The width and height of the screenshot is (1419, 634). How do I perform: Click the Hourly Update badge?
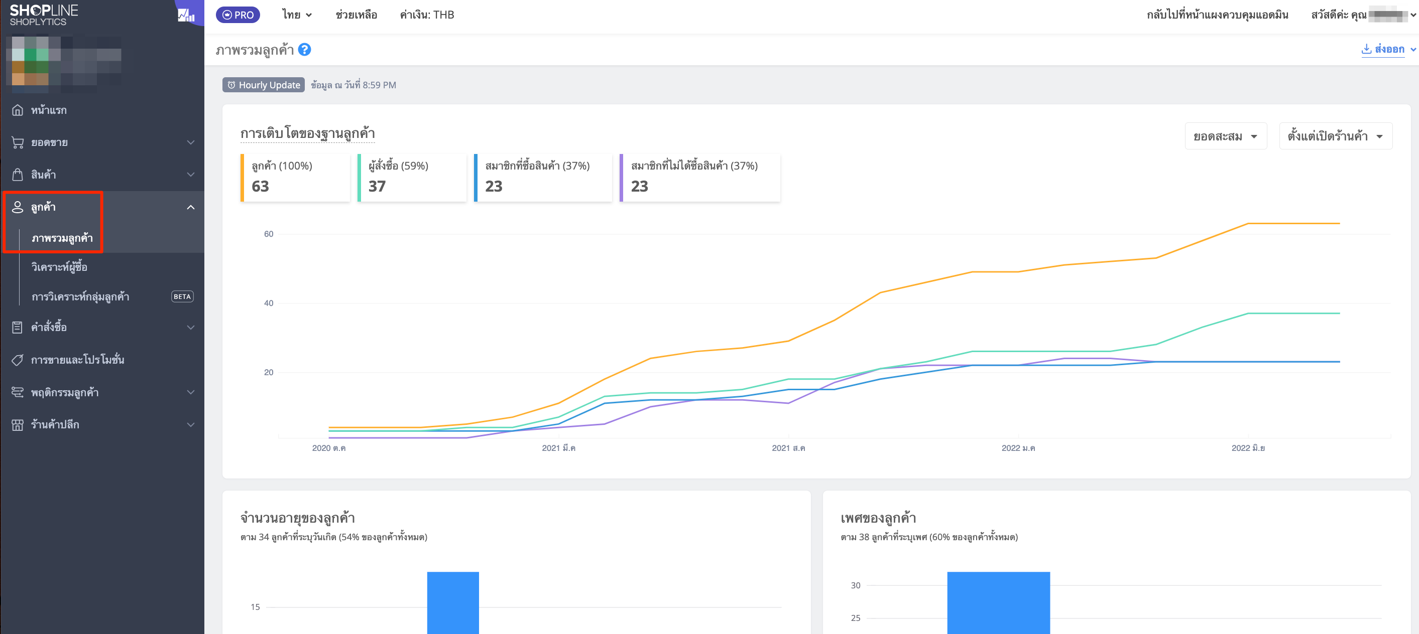pos(264,85)
